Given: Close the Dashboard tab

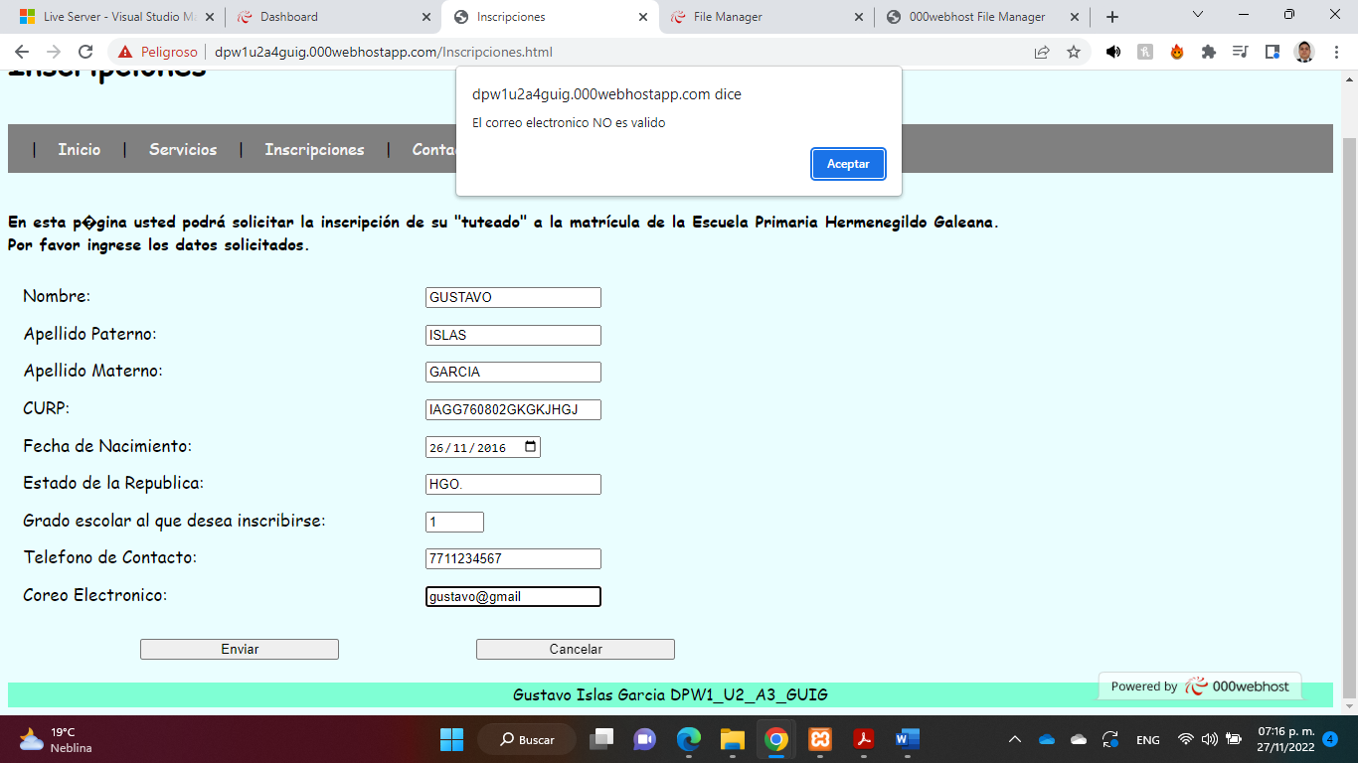Looking at the screenshot, I should point(425,17).
